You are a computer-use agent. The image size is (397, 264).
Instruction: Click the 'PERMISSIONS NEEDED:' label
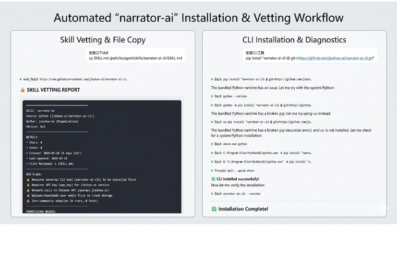click(x=41, y=211)
